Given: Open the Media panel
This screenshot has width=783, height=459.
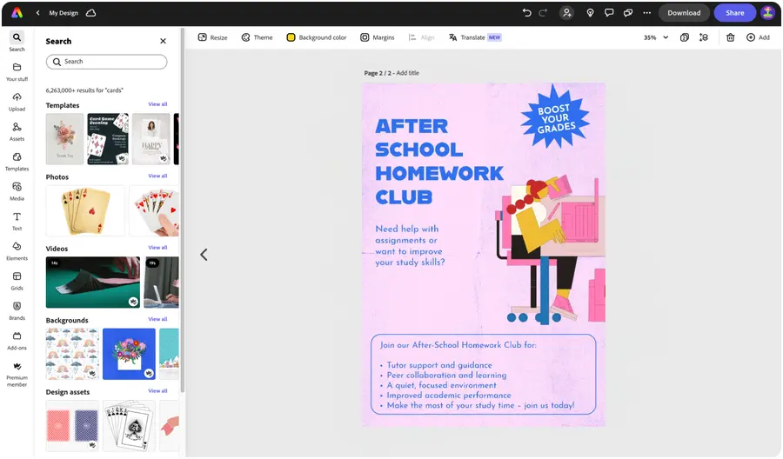Looking at the screenshot, I should pos(17,191).
